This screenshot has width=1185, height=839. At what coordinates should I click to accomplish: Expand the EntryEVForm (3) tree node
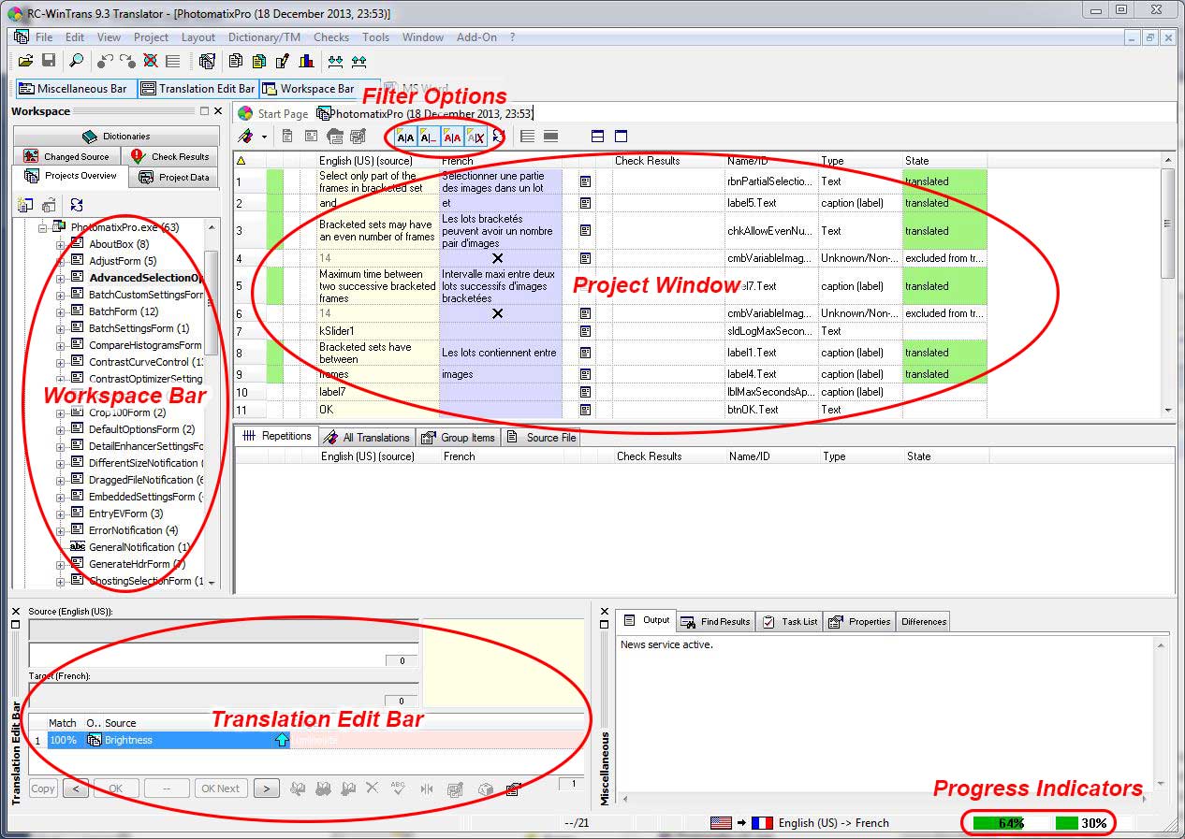(x=61, y=514)
